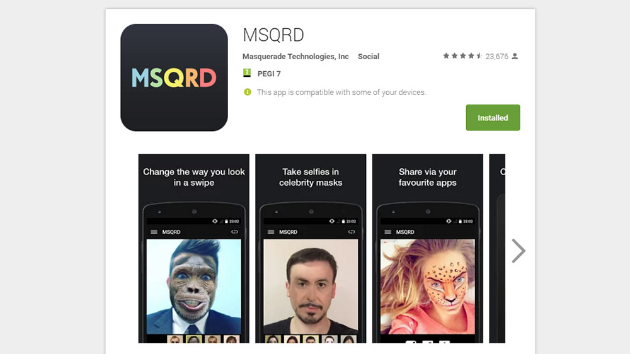630x354 pixels.
Task: Open the 23,676 ratings count
Action: point(496,57)
